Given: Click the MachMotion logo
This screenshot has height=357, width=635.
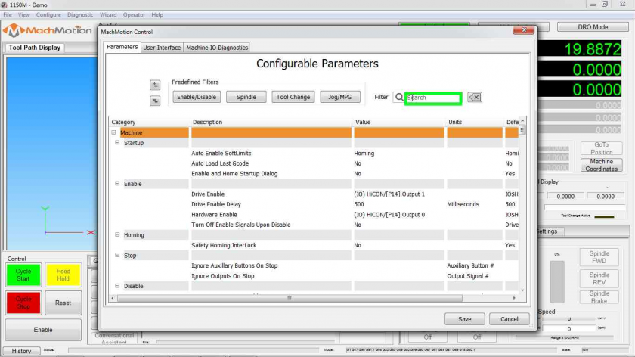Looking at the screenshot, I should point(47,31).
